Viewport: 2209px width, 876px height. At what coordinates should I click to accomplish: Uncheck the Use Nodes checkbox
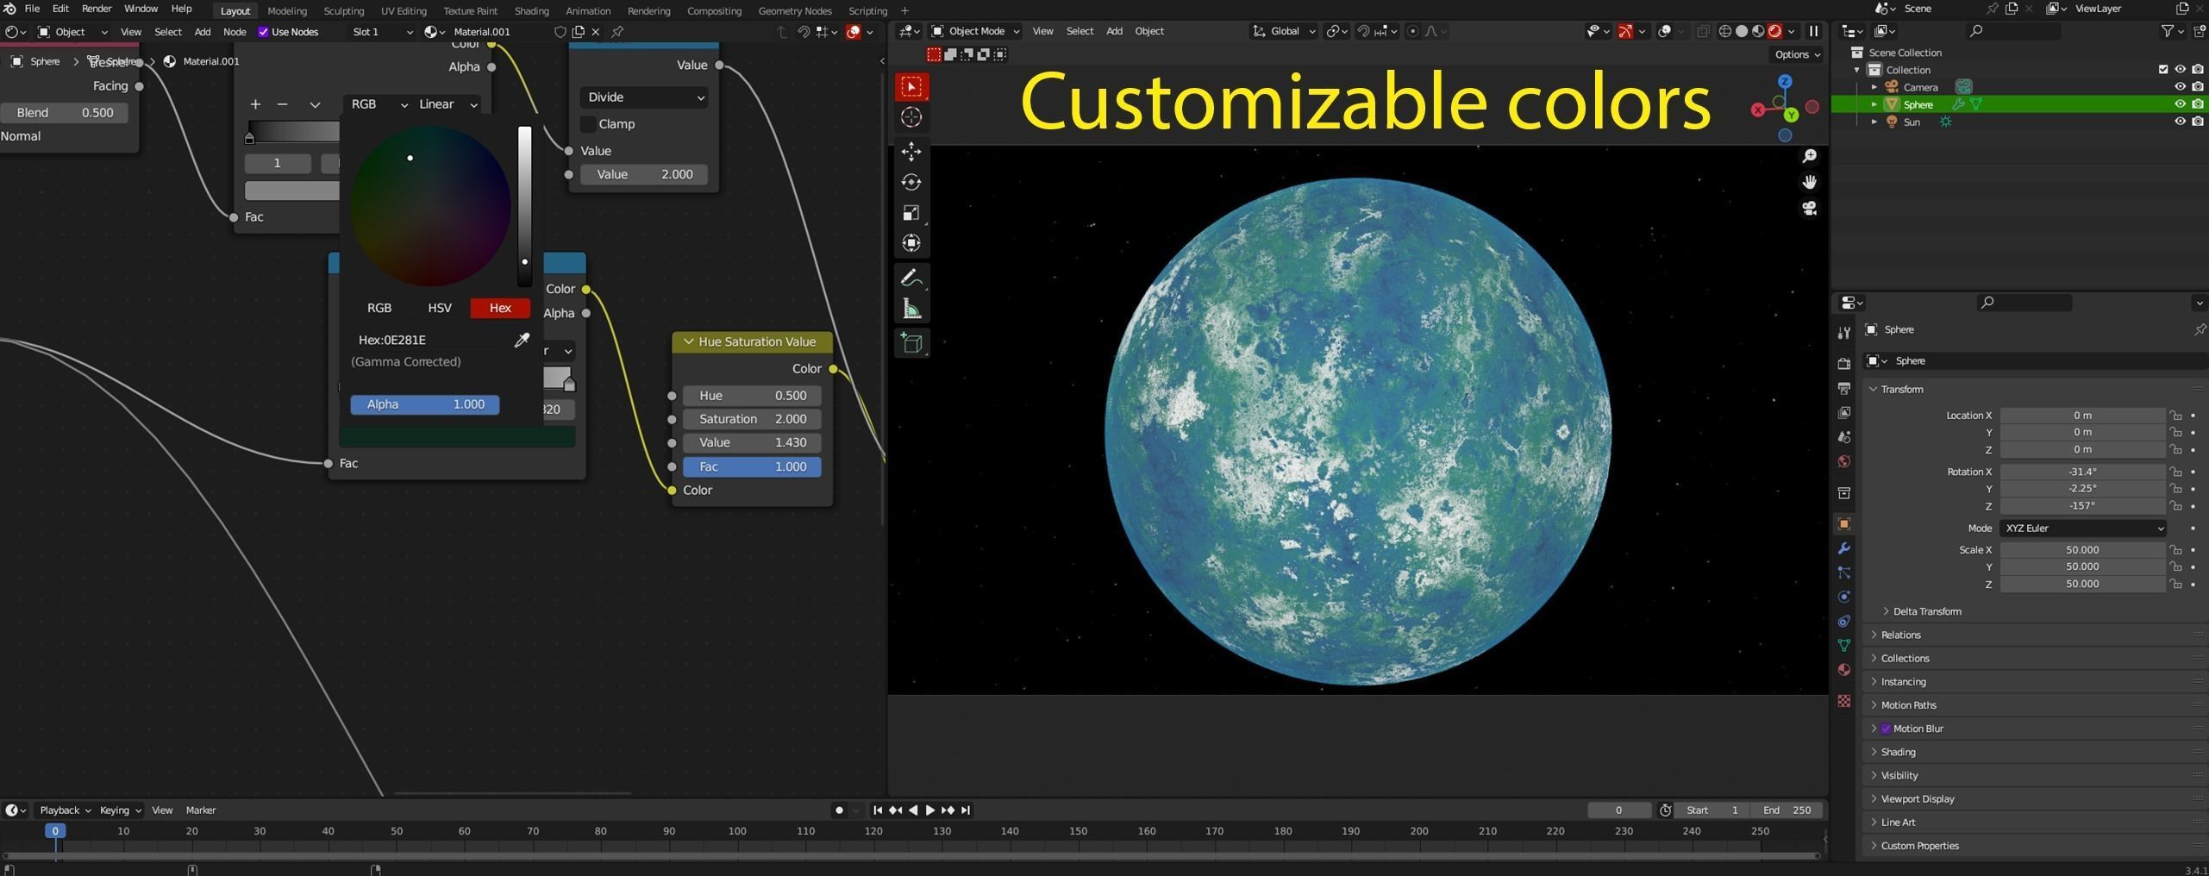coord(264,32)
